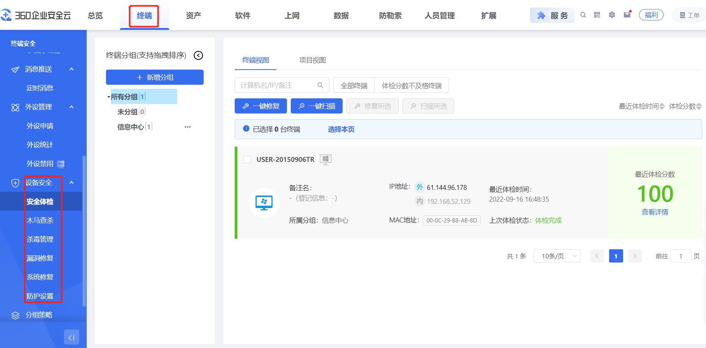The width and height of the screenshot is (706, 348).
Task: Collapse the terminal group panel arrow icon
Action: 198,56
